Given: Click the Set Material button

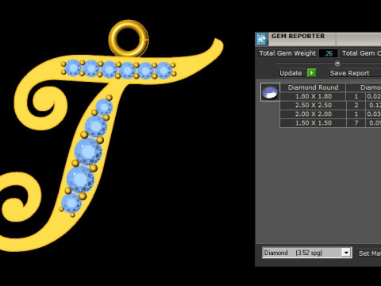Looking at the screenshot, I should coord(369,253).
